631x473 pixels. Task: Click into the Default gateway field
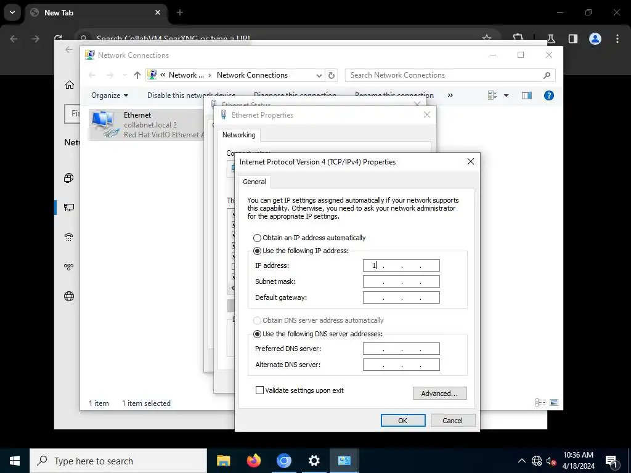pos(401,297)
